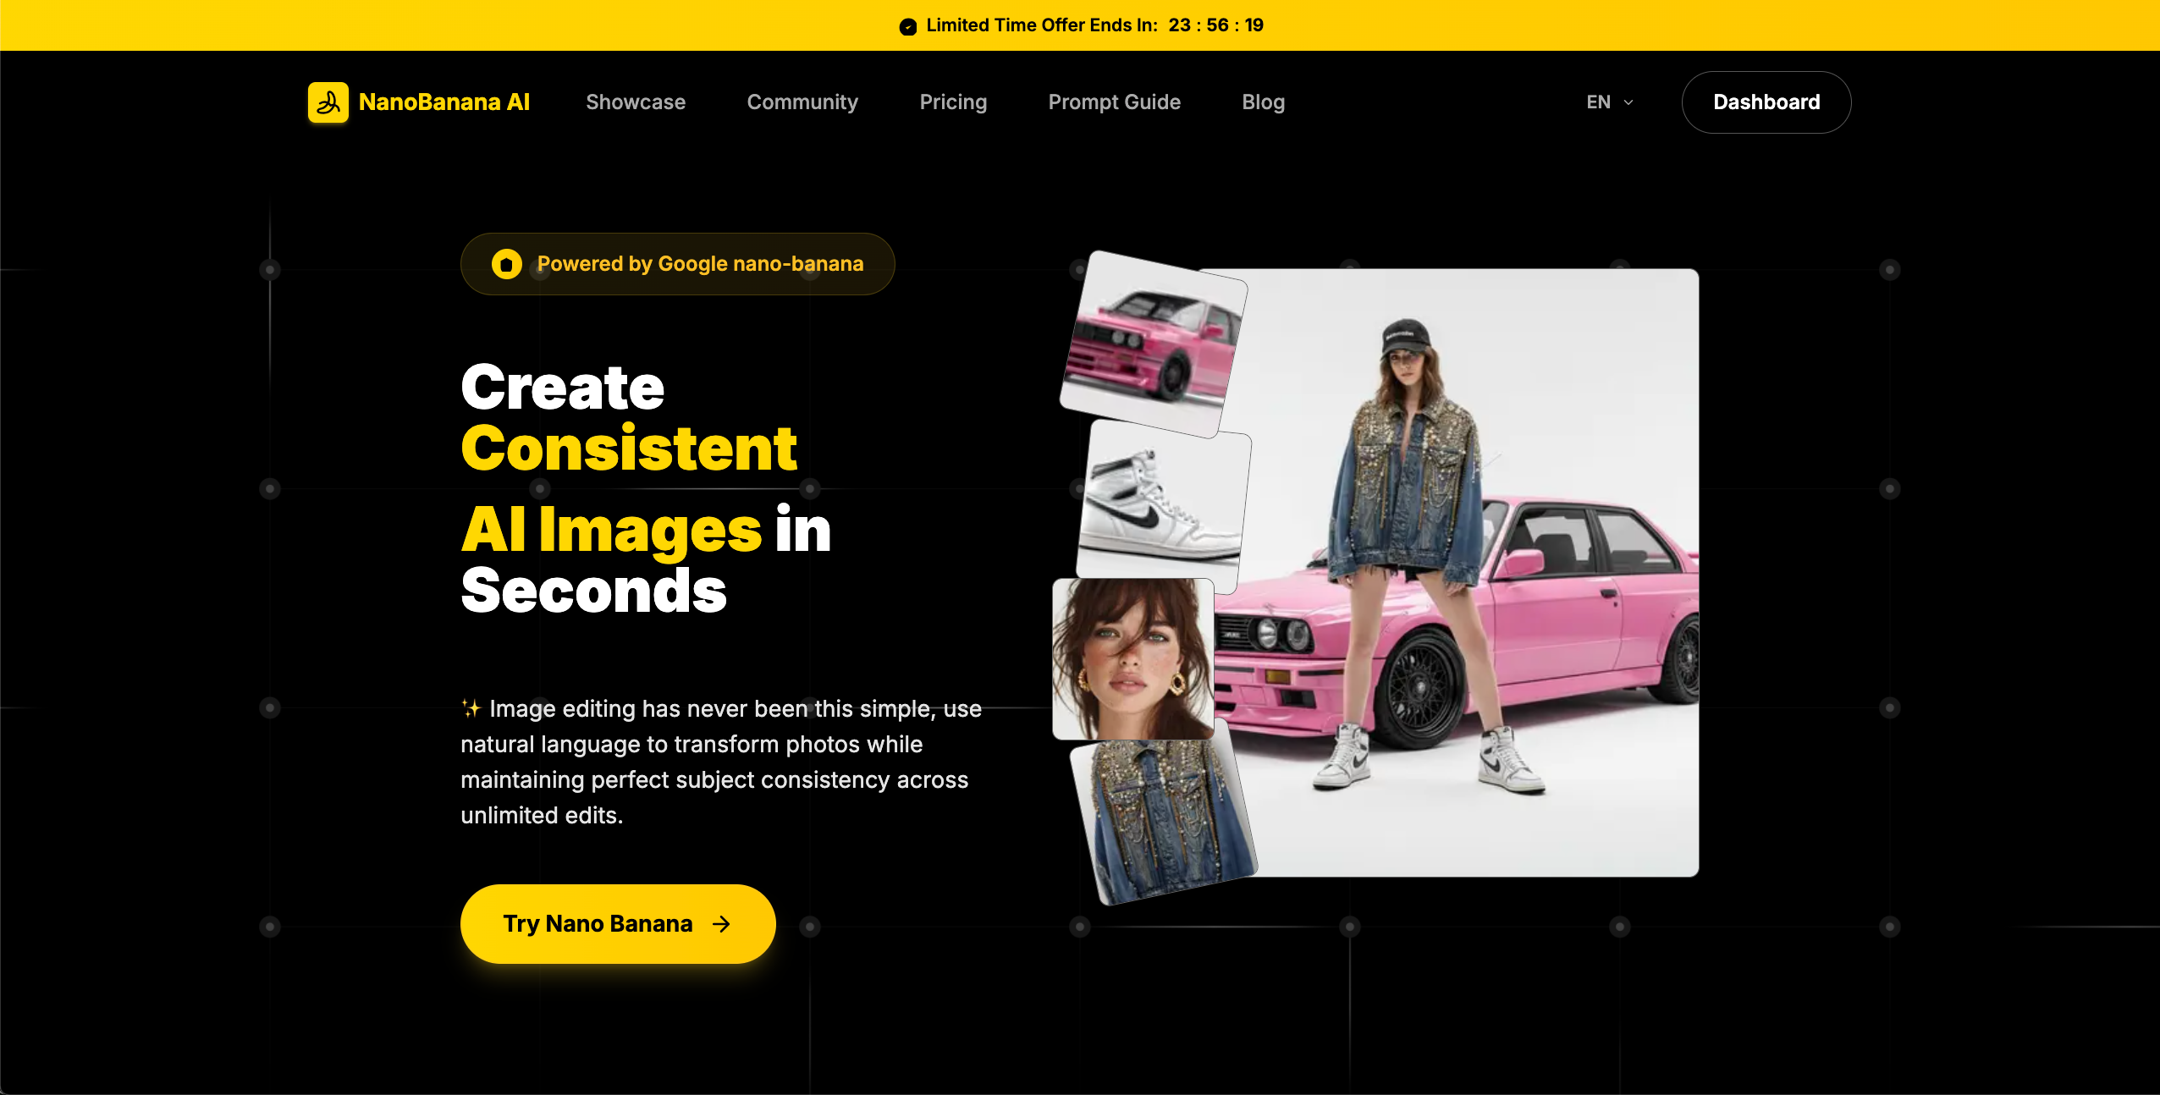Expand the language selector chevron
2160x1095 pixels.
pyautogui.click(x=1628, y=102)
